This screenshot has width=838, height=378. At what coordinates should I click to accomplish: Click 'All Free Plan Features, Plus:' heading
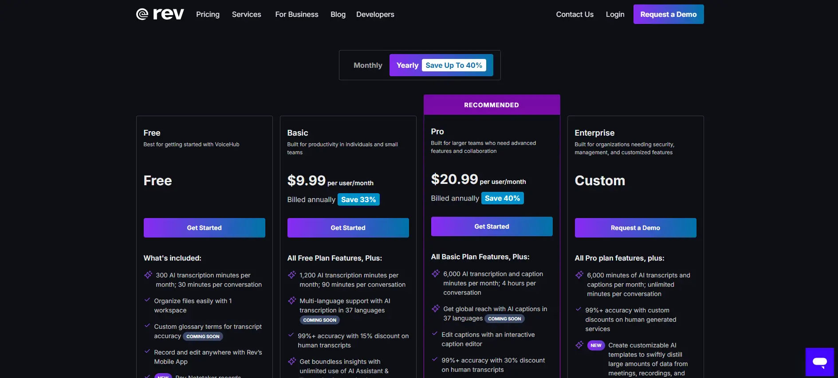(334, 258)
